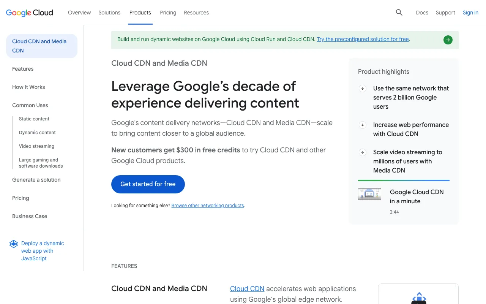Go to Support

click(445, 13)
